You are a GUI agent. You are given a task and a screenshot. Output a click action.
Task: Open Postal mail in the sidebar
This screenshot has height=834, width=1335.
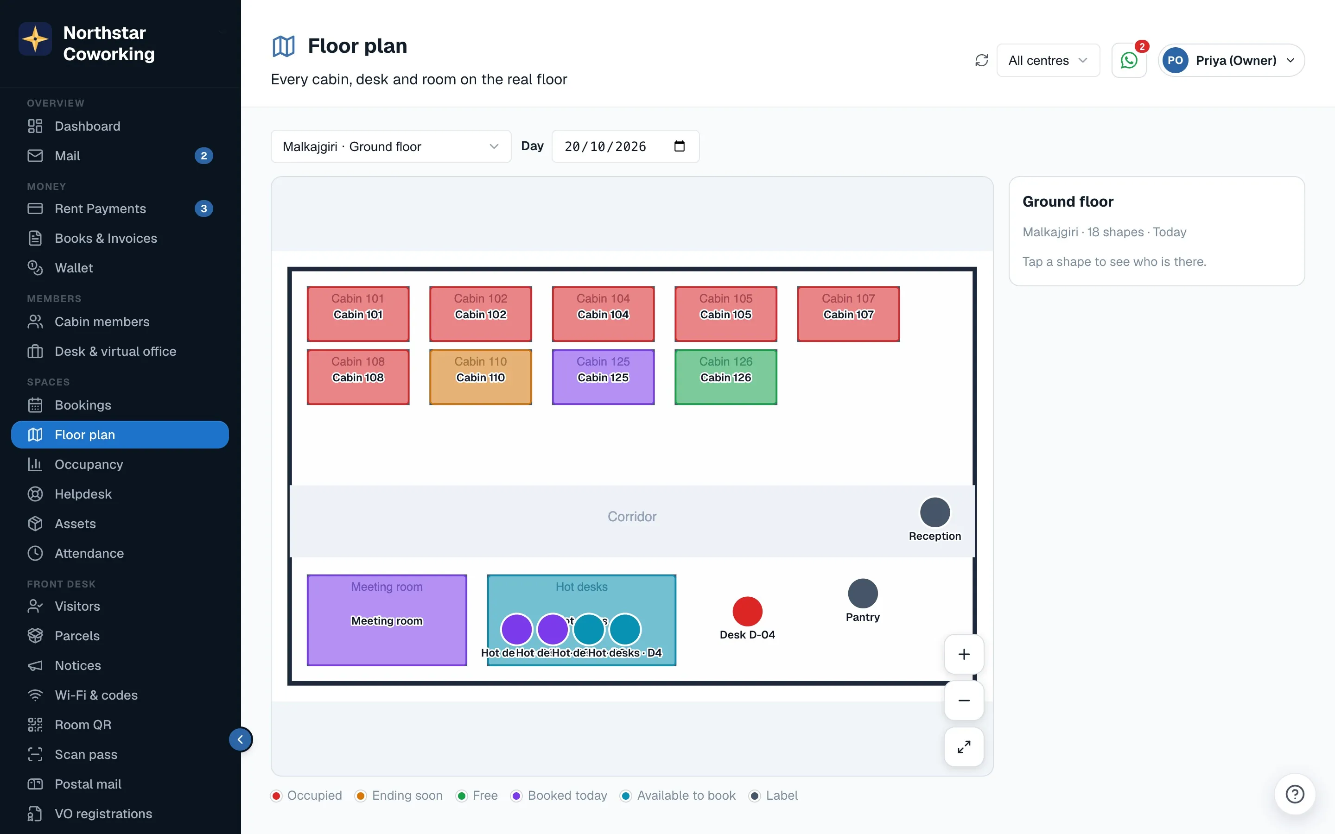tap(120, 784)
